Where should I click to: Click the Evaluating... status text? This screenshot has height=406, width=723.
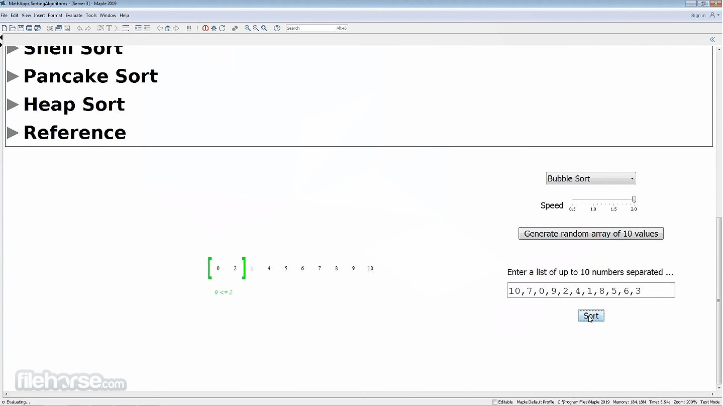pos(18,402)
